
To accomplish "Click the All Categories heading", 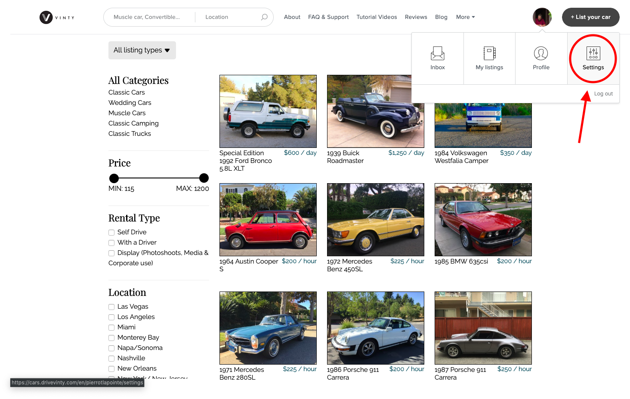I will click(139, 80).
